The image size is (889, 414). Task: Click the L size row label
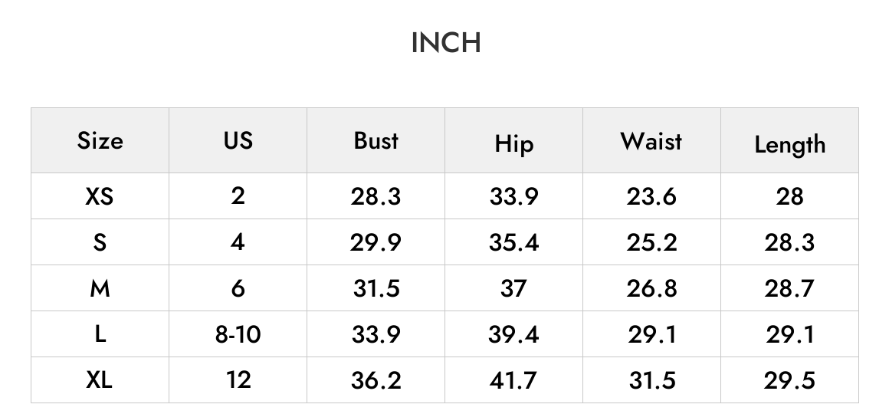100,334
